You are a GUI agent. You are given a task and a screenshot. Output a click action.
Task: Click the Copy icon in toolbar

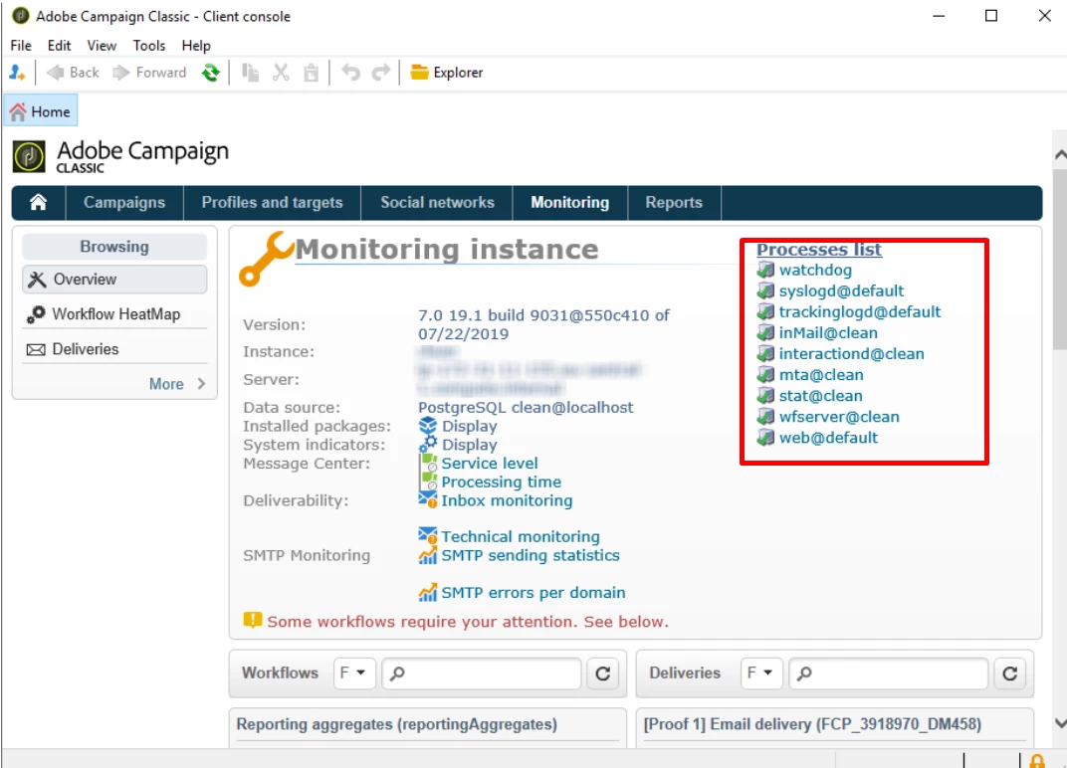251,72
